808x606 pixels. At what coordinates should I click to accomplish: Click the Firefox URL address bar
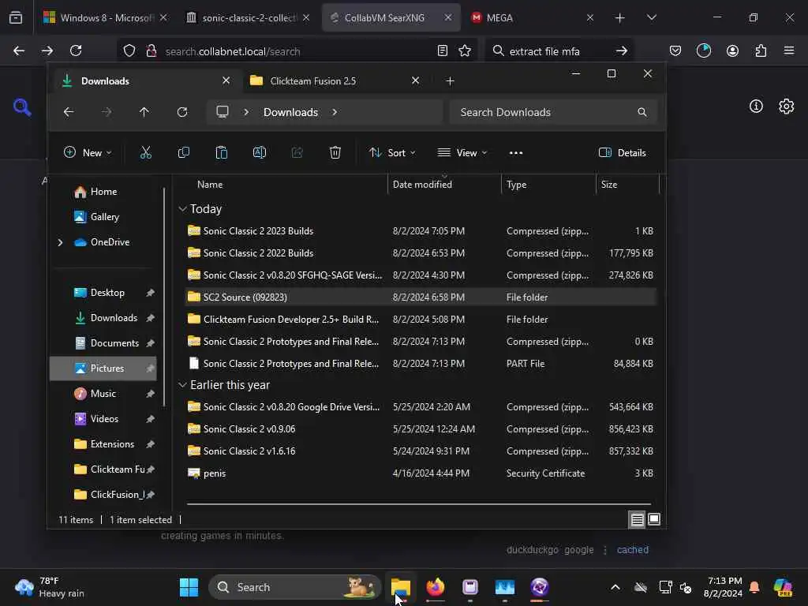point(297,51)
